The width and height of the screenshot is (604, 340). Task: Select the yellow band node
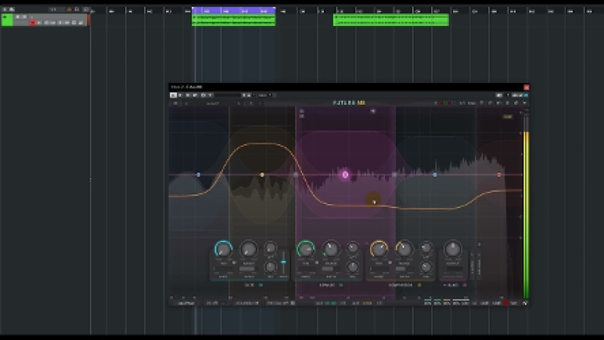pyautogui.click(x=262, y=175)
